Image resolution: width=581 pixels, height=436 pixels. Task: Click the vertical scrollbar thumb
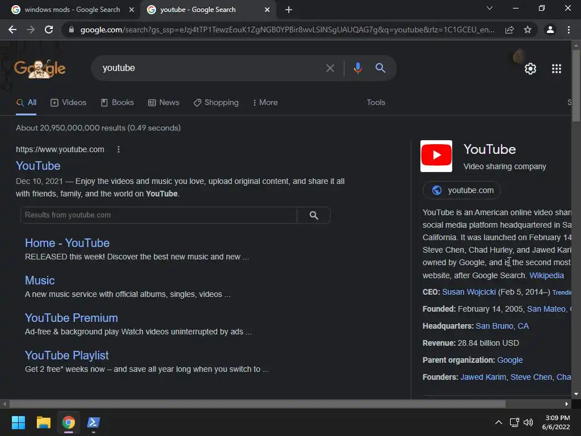click(576, 85)
